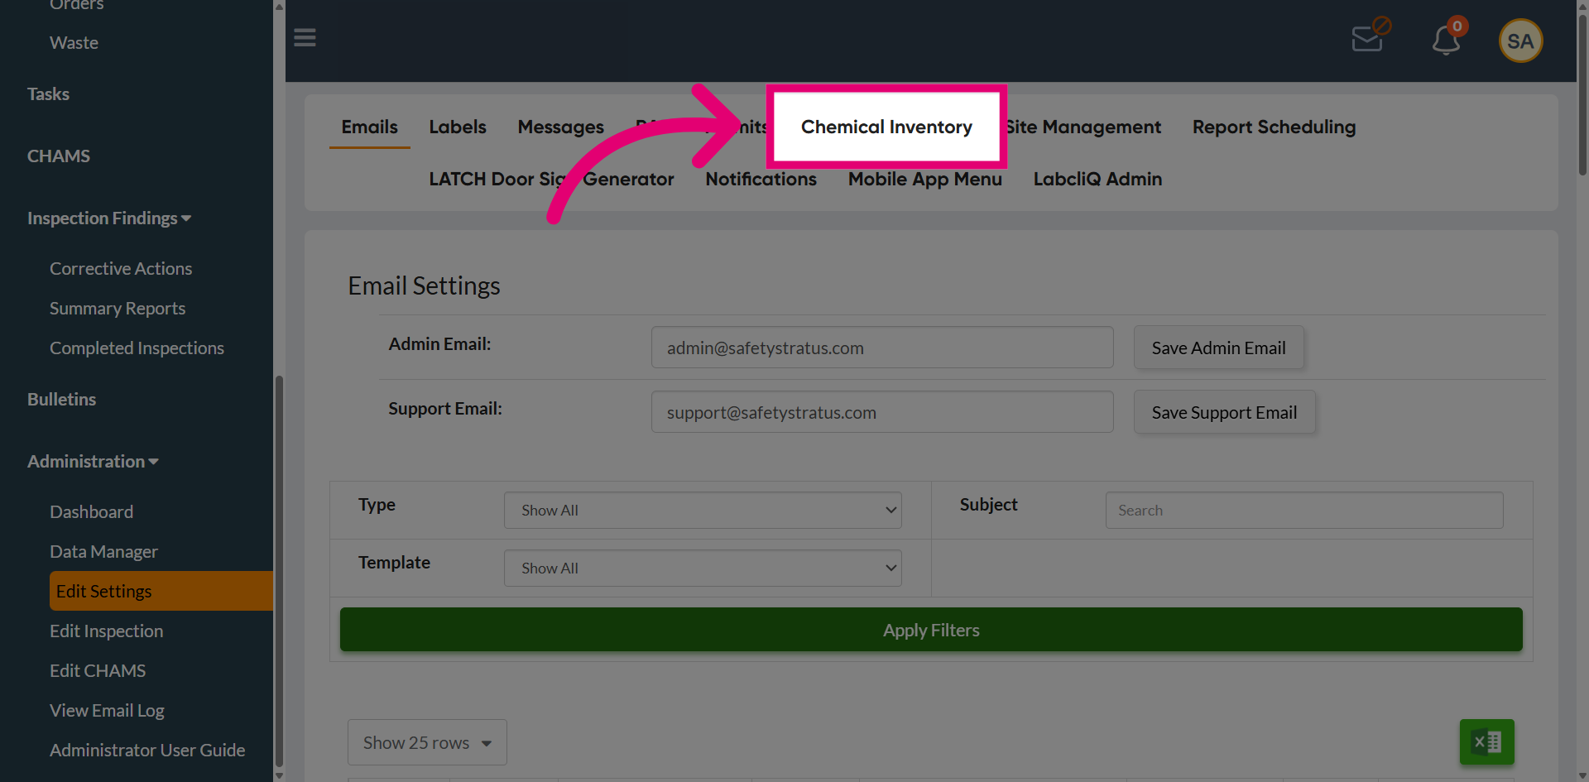Image resolution: width=1589 pixels, height=782 pixels.
Task: Open the Site Management tab
Action: 1083,127
